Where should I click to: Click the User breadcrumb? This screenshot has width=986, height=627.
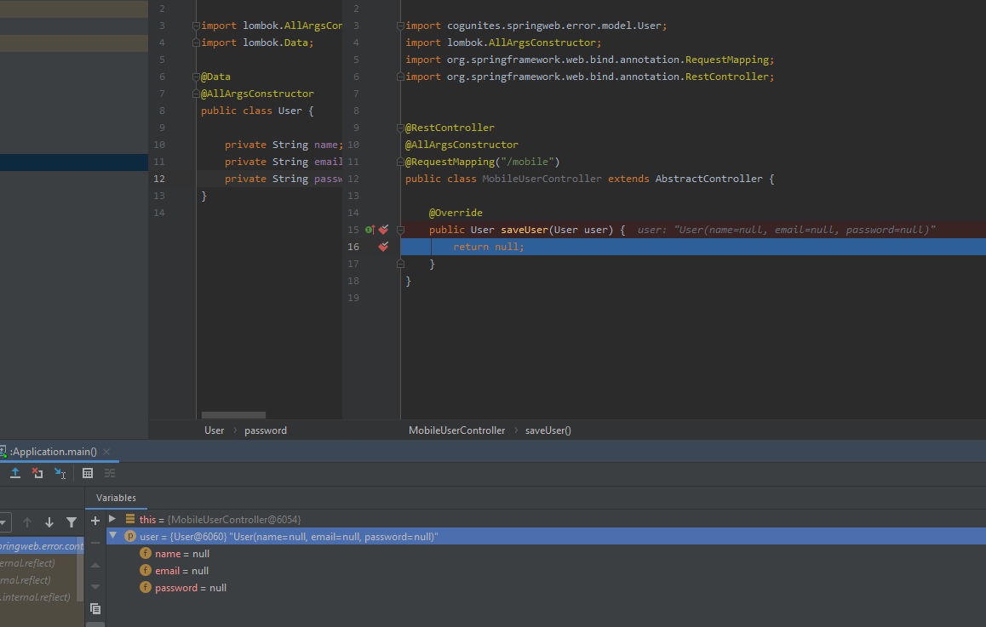(214, 430)
